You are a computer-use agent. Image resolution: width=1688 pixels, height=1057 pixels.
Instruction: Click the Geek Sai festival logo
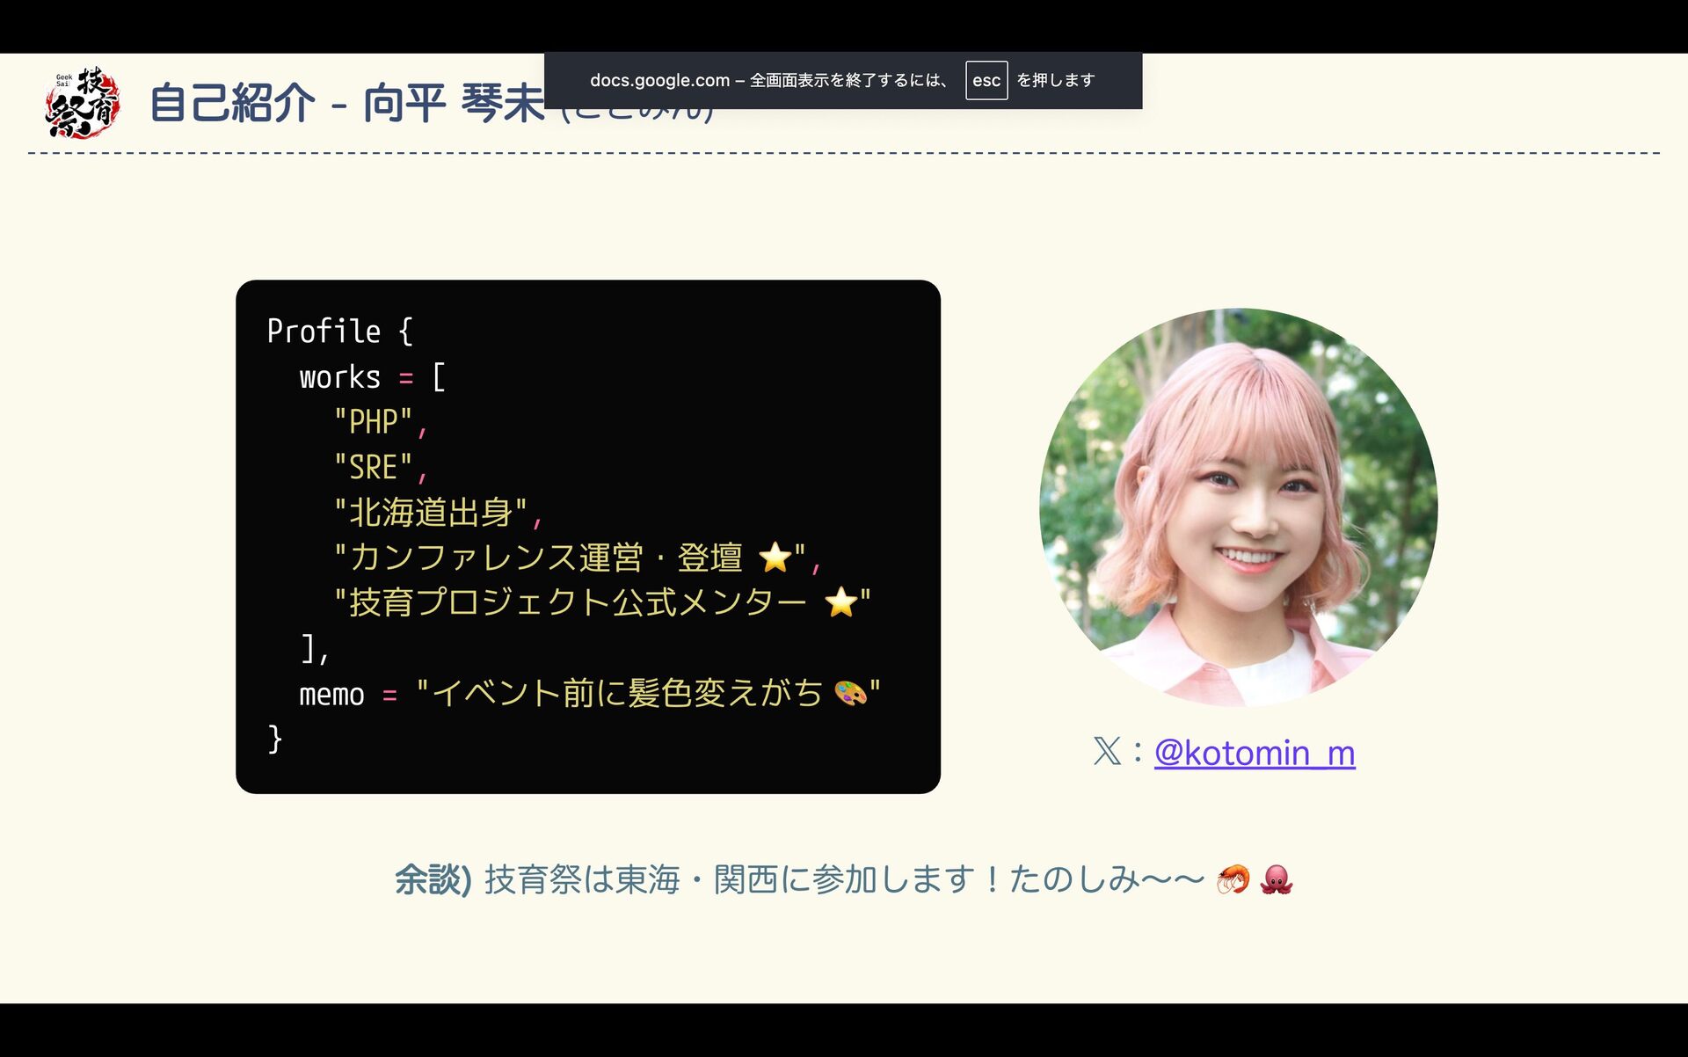(x=82, y=102)
